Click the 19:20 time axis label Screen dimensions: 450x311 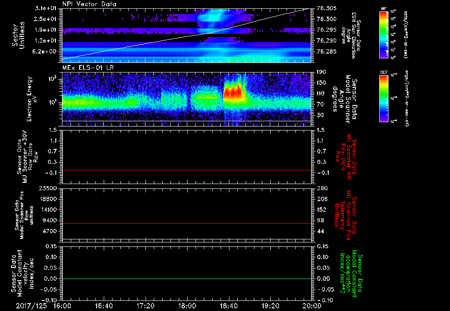click(x=270, y=306)
